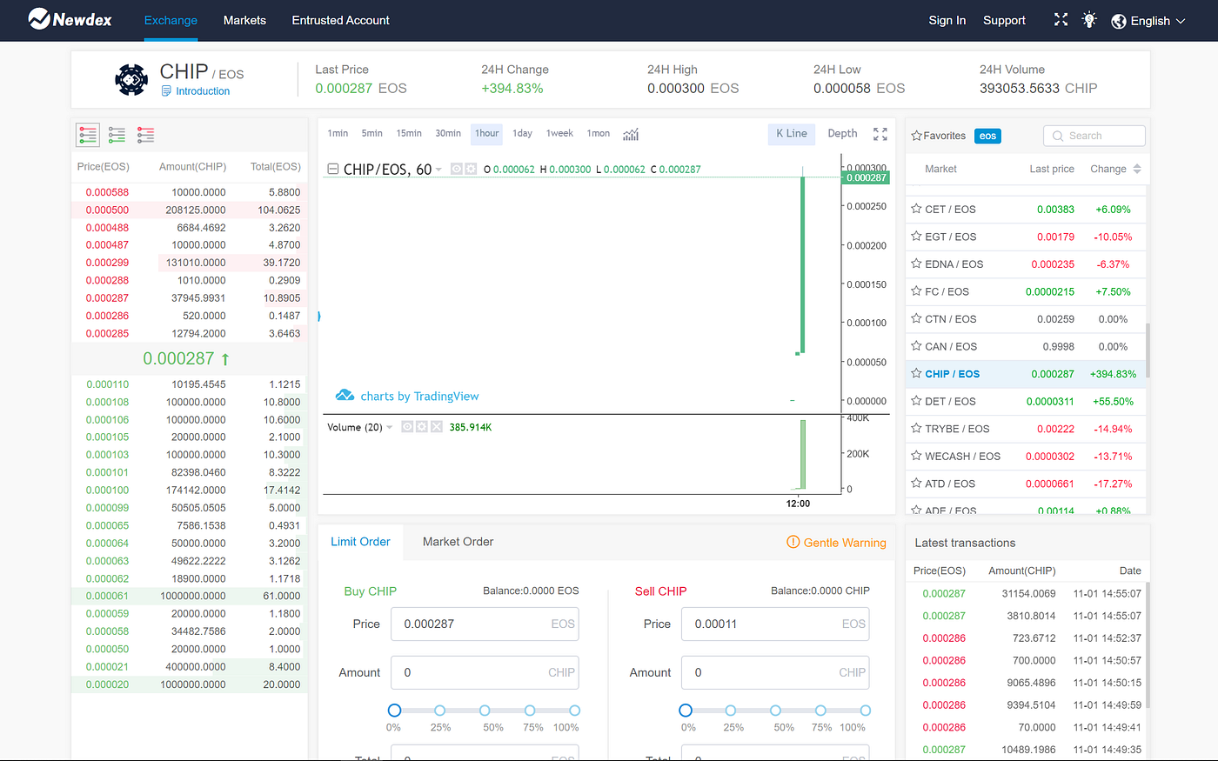1218x761 pixels.
Task: Click the search magnifier icon
Action: pos(1058,136)
